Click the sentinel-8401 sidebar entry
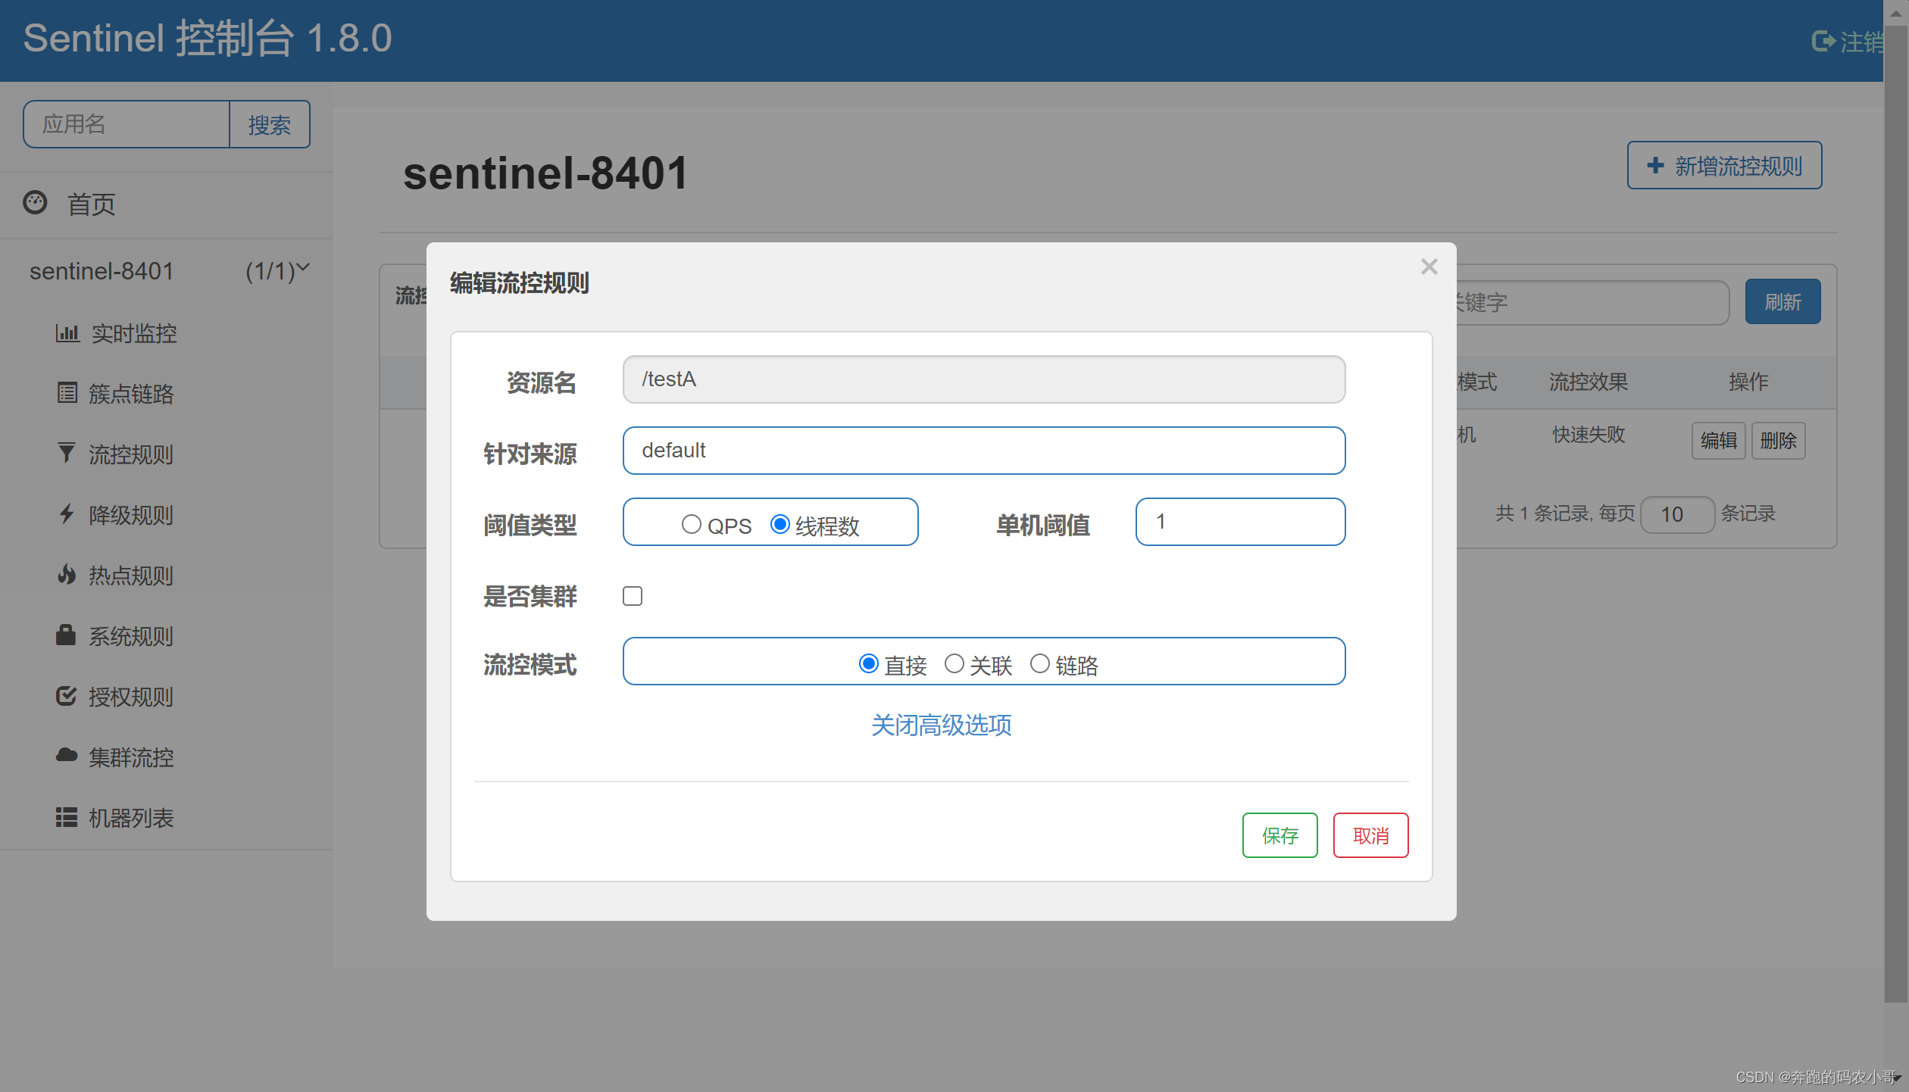 [102, 271]
